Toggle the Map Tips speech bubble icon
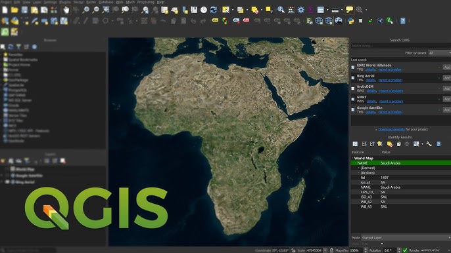The width and height of the screenshot is (451, 253). pos(349,10)
